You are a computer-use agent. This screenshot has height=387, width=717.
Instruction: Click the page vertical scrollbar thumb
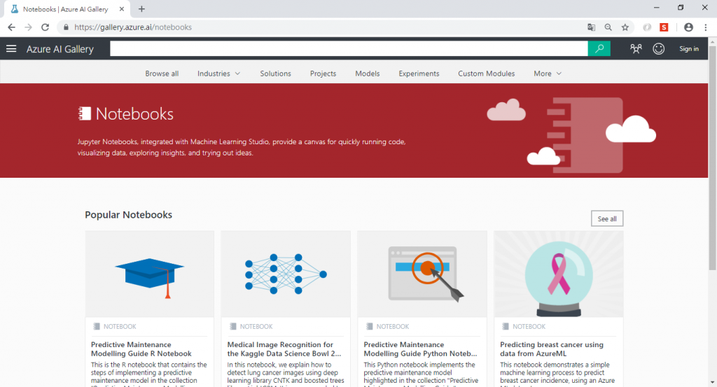tap(712, 157)
